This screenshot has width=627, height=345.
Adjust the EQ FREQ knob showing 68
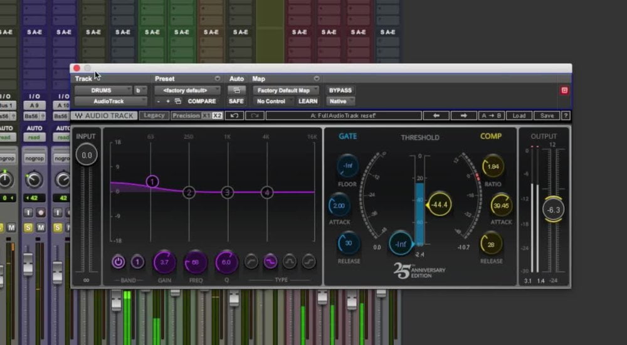pyautogui.click(x=196, y=263)
